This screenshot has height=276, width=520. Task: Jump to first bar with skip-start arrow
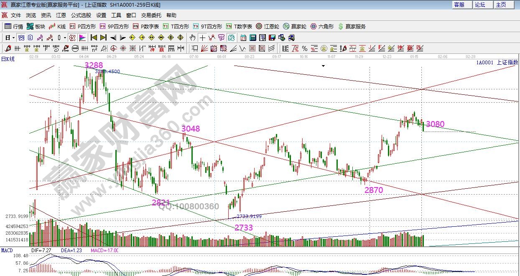click(x=94, y=38)
